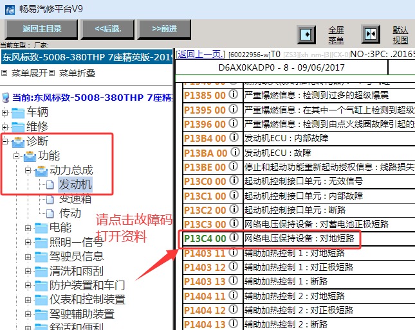The height and width of the screenshot is (330, 415).
Task: Choose 菜单折叠 to collapse menus
Action: tap(77, 73)
